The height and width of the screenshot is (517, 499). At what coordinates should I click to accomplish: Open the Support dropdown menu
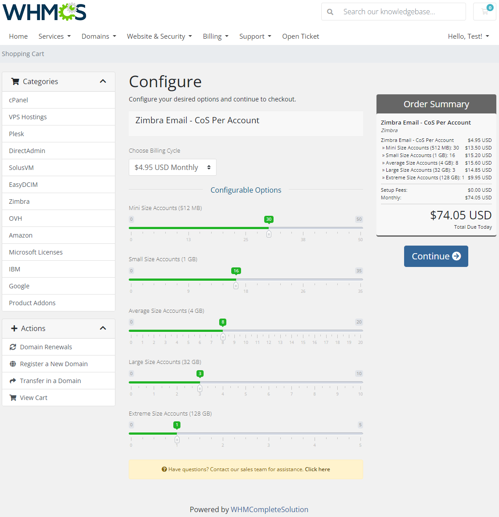[x=255, y=36]
